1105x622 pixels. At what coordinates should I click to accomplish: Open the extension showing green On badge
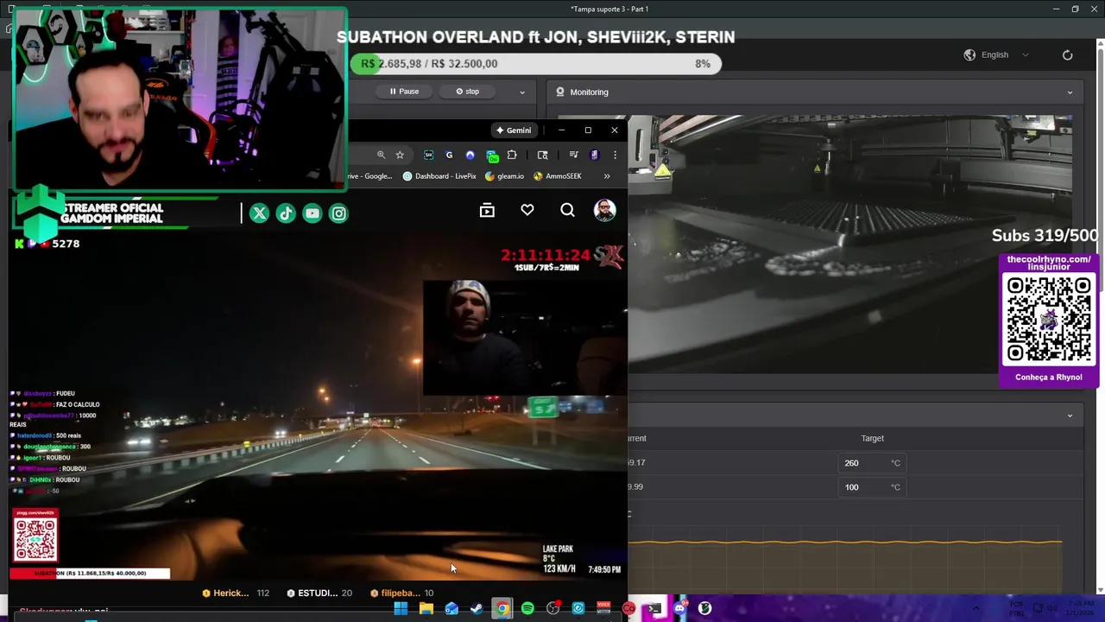491,155
